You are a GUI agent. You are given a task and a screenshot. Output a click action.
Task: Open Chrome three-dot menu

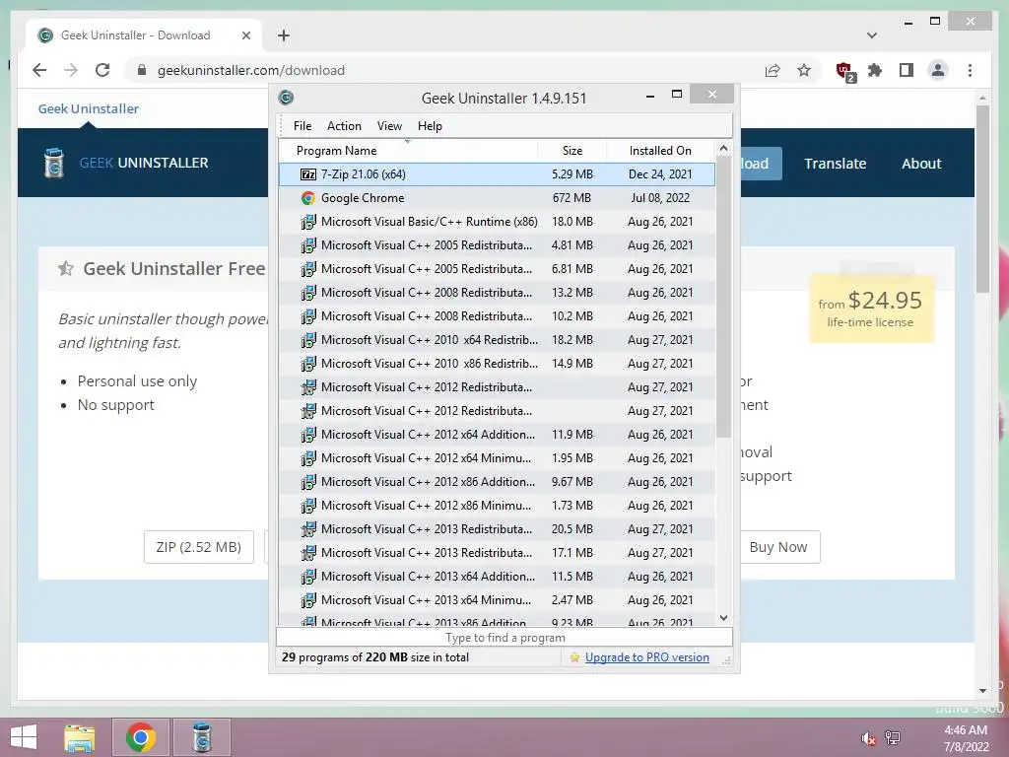pyautogui.click(x=970, y=70)
